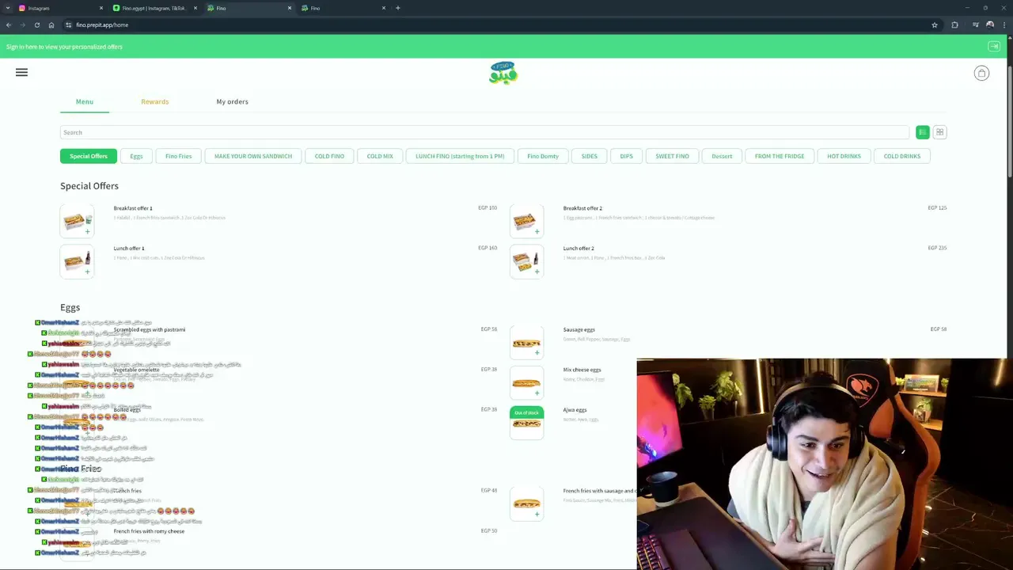
Task: Click Breakfast offer 2 title
Action: click(582, 208)
